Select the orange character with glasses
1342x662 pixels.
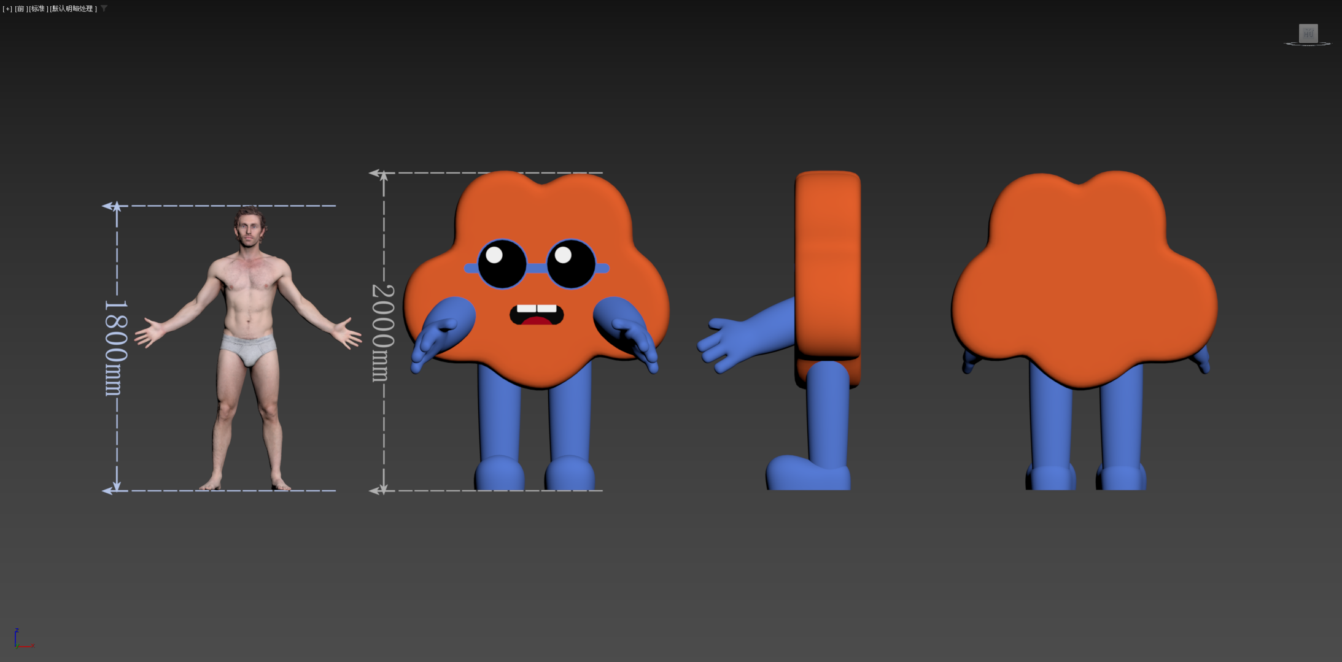click(x=536, y=330)
